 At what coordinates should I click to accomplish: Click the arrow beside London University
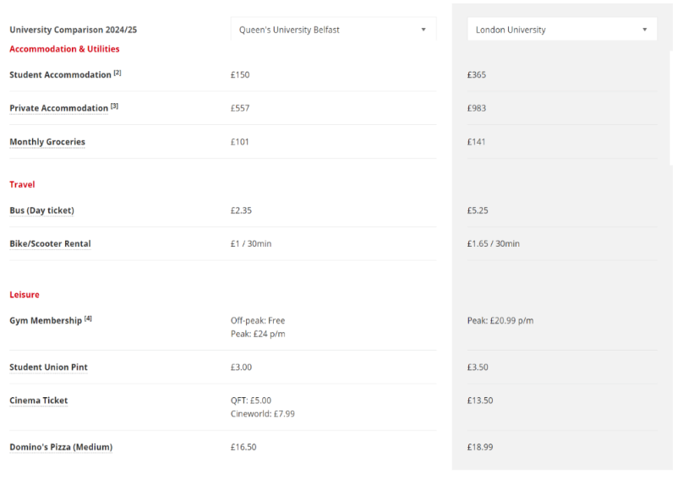(x=645, y=30)
